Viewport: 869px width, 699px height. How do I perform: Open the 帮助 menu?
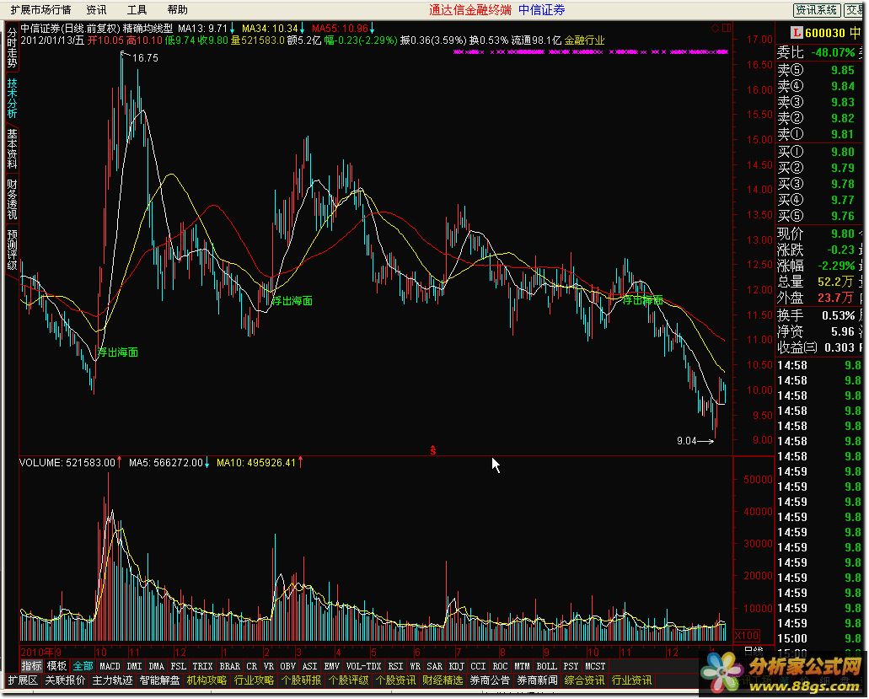tap(177, 10)
